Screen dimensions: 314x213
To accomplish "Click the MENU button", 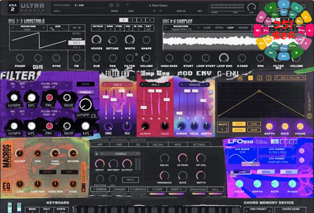I will [114, 11].
